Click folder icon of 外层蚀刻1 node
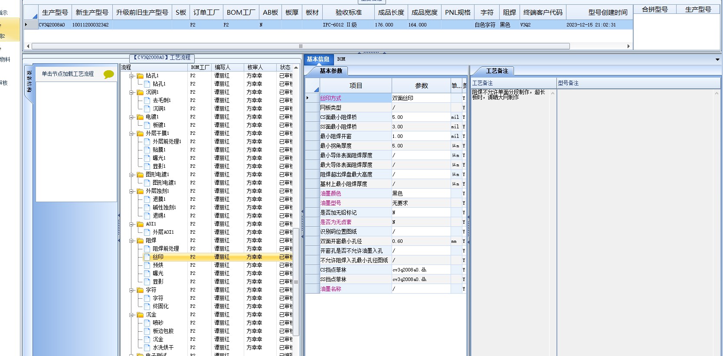This screenshot has width=723, height=356. point(140,191)
